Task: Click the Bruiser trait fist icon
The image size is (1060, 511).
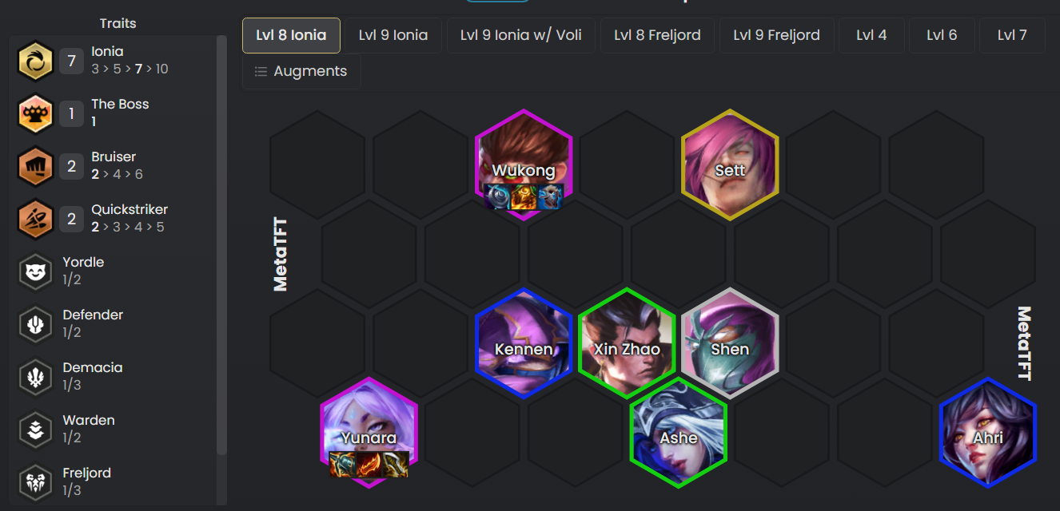Action: click(35, 166)
